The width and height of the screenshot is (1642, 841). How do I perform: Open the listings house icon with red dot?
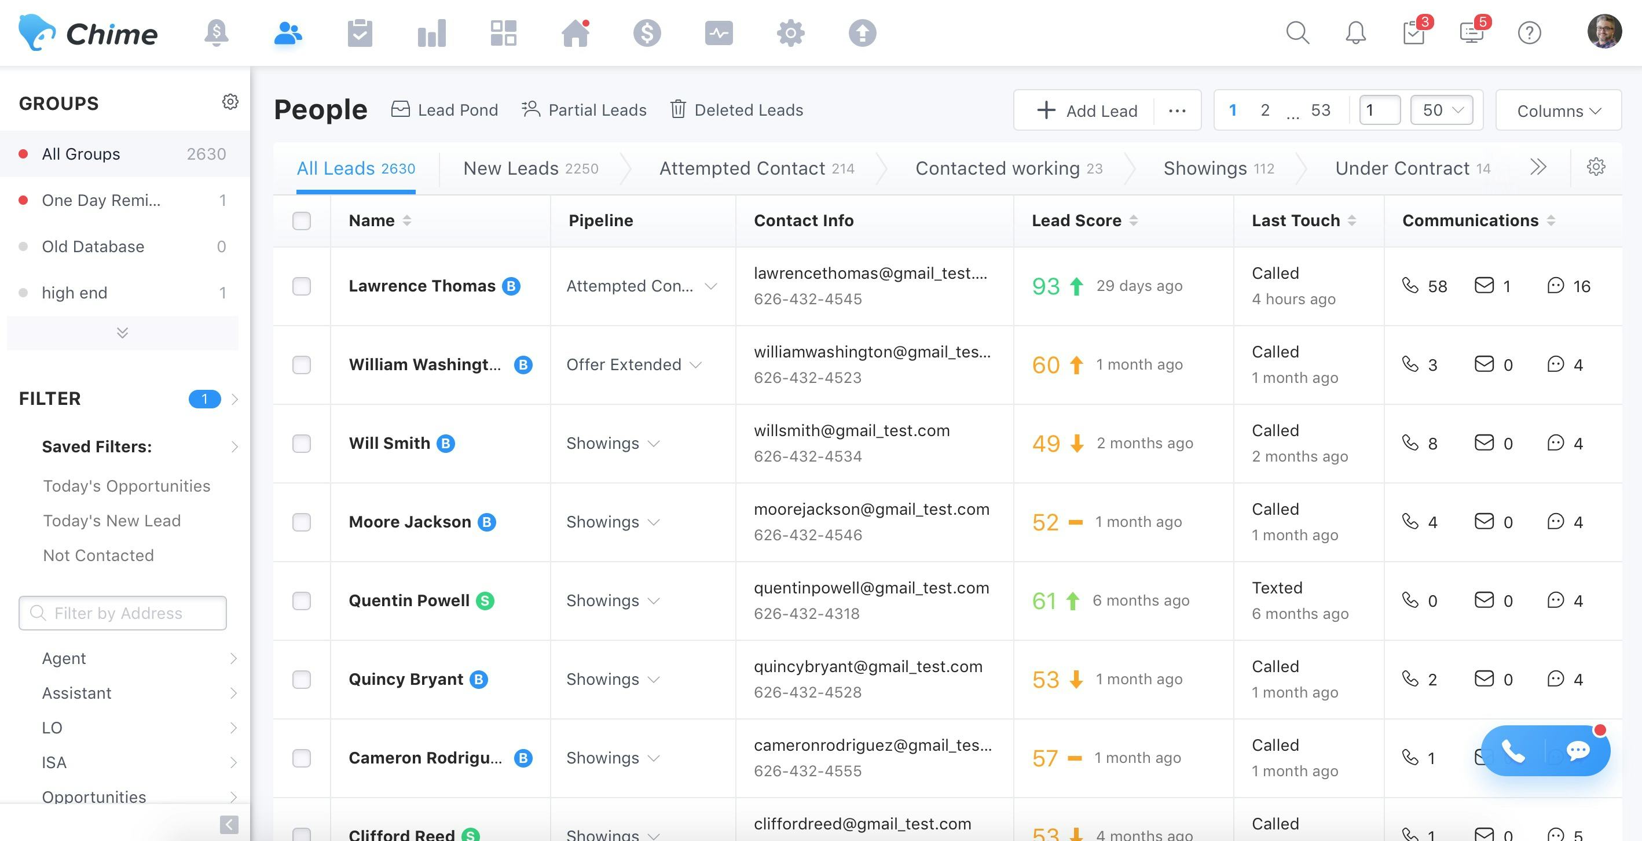click(x=575, y=32)
